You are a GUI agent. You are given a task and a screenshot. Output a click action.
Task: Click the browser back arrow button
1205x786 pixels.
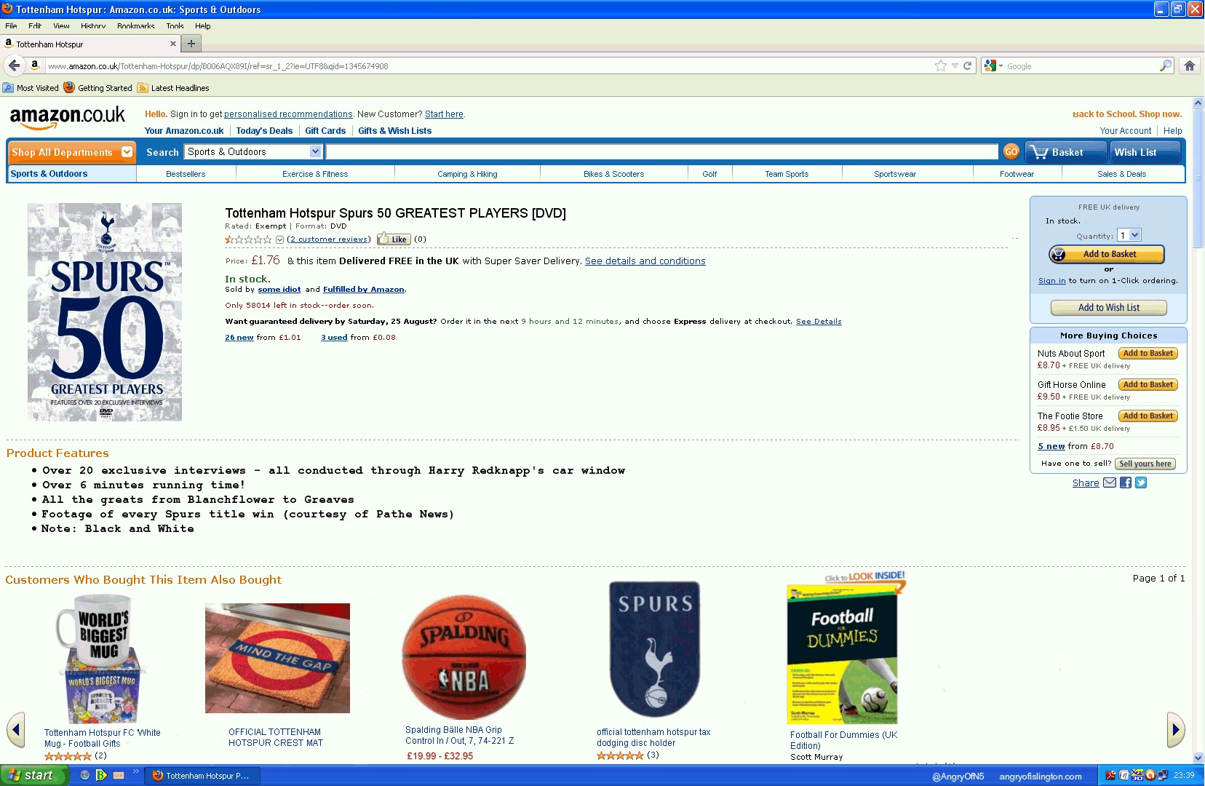tap(14, 65)
